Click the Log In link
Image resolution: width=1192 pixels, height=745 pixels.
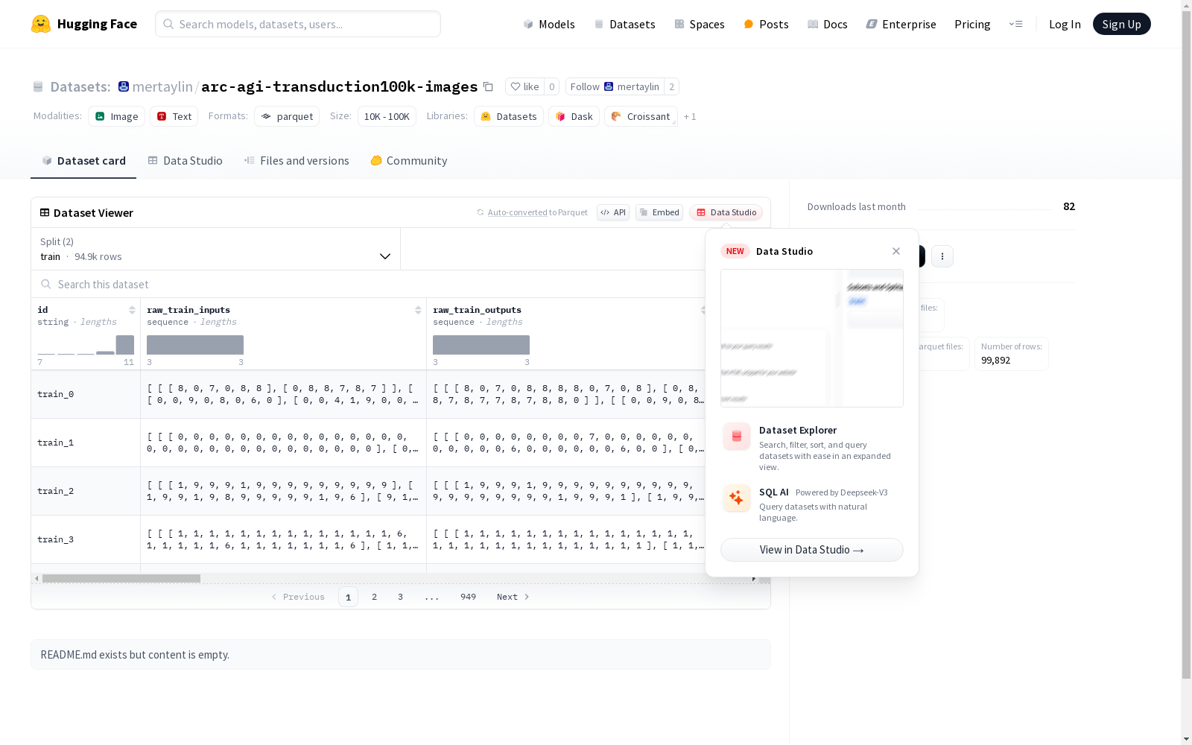[x=1065, y=24]
